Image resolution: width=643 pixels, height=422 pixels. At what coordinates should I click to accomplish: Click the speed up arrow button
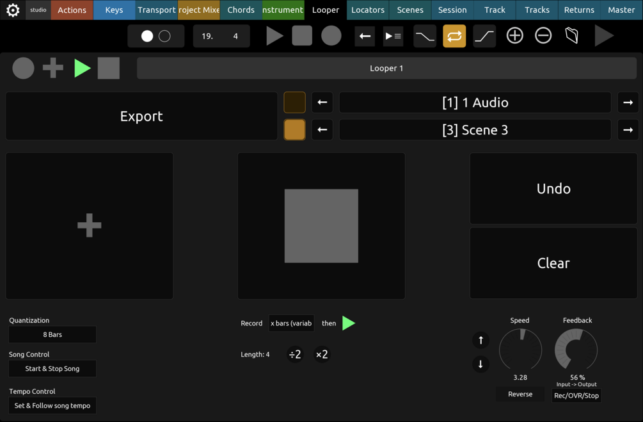point(480,340)
